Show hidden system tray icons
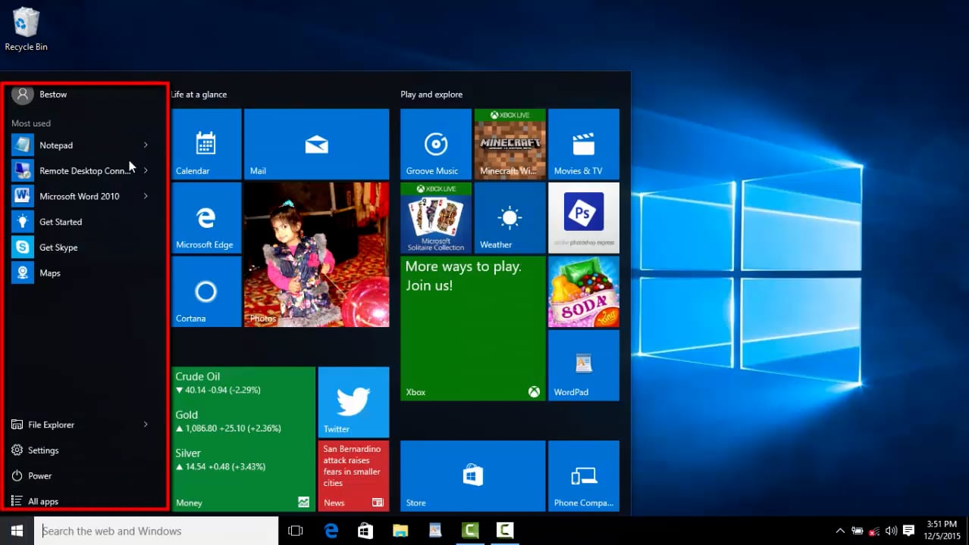Image resolution: width=969 pixels, height=545 pixels. tap(839, 531)
